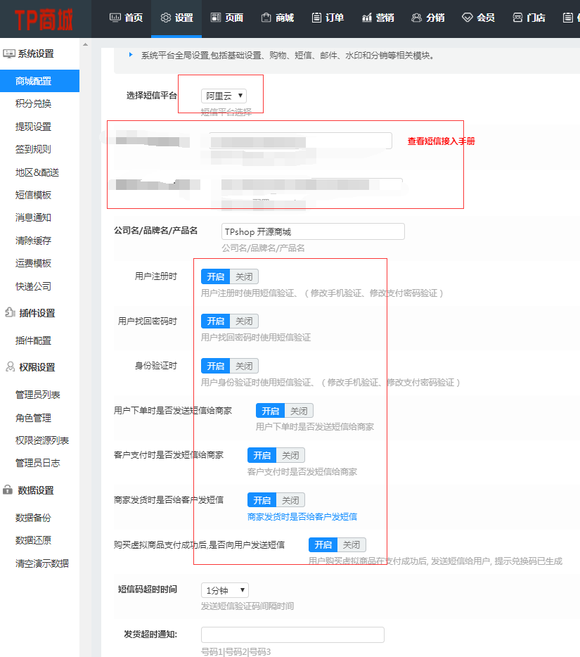The height and width of the screenshot is (657, 580).
Task: Click the 门店 store icon
Action: (x=517, y=18)
